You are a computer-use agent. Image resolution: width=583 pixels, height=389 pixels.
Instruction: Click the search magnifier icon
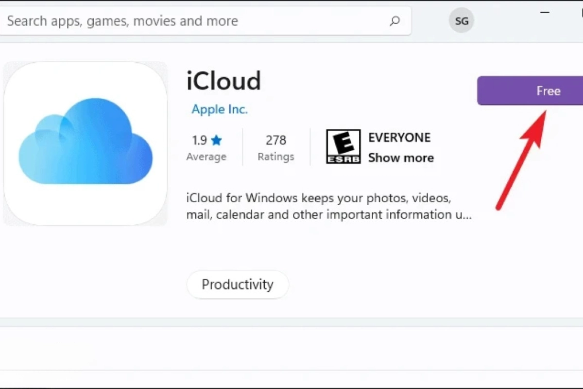pos(395,21)
